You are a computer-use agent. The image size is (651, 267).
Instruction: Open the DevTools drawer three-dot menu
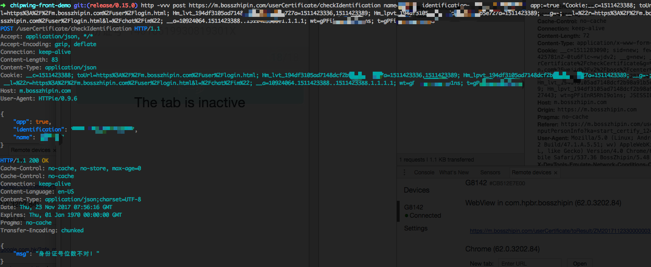[404, 173]
